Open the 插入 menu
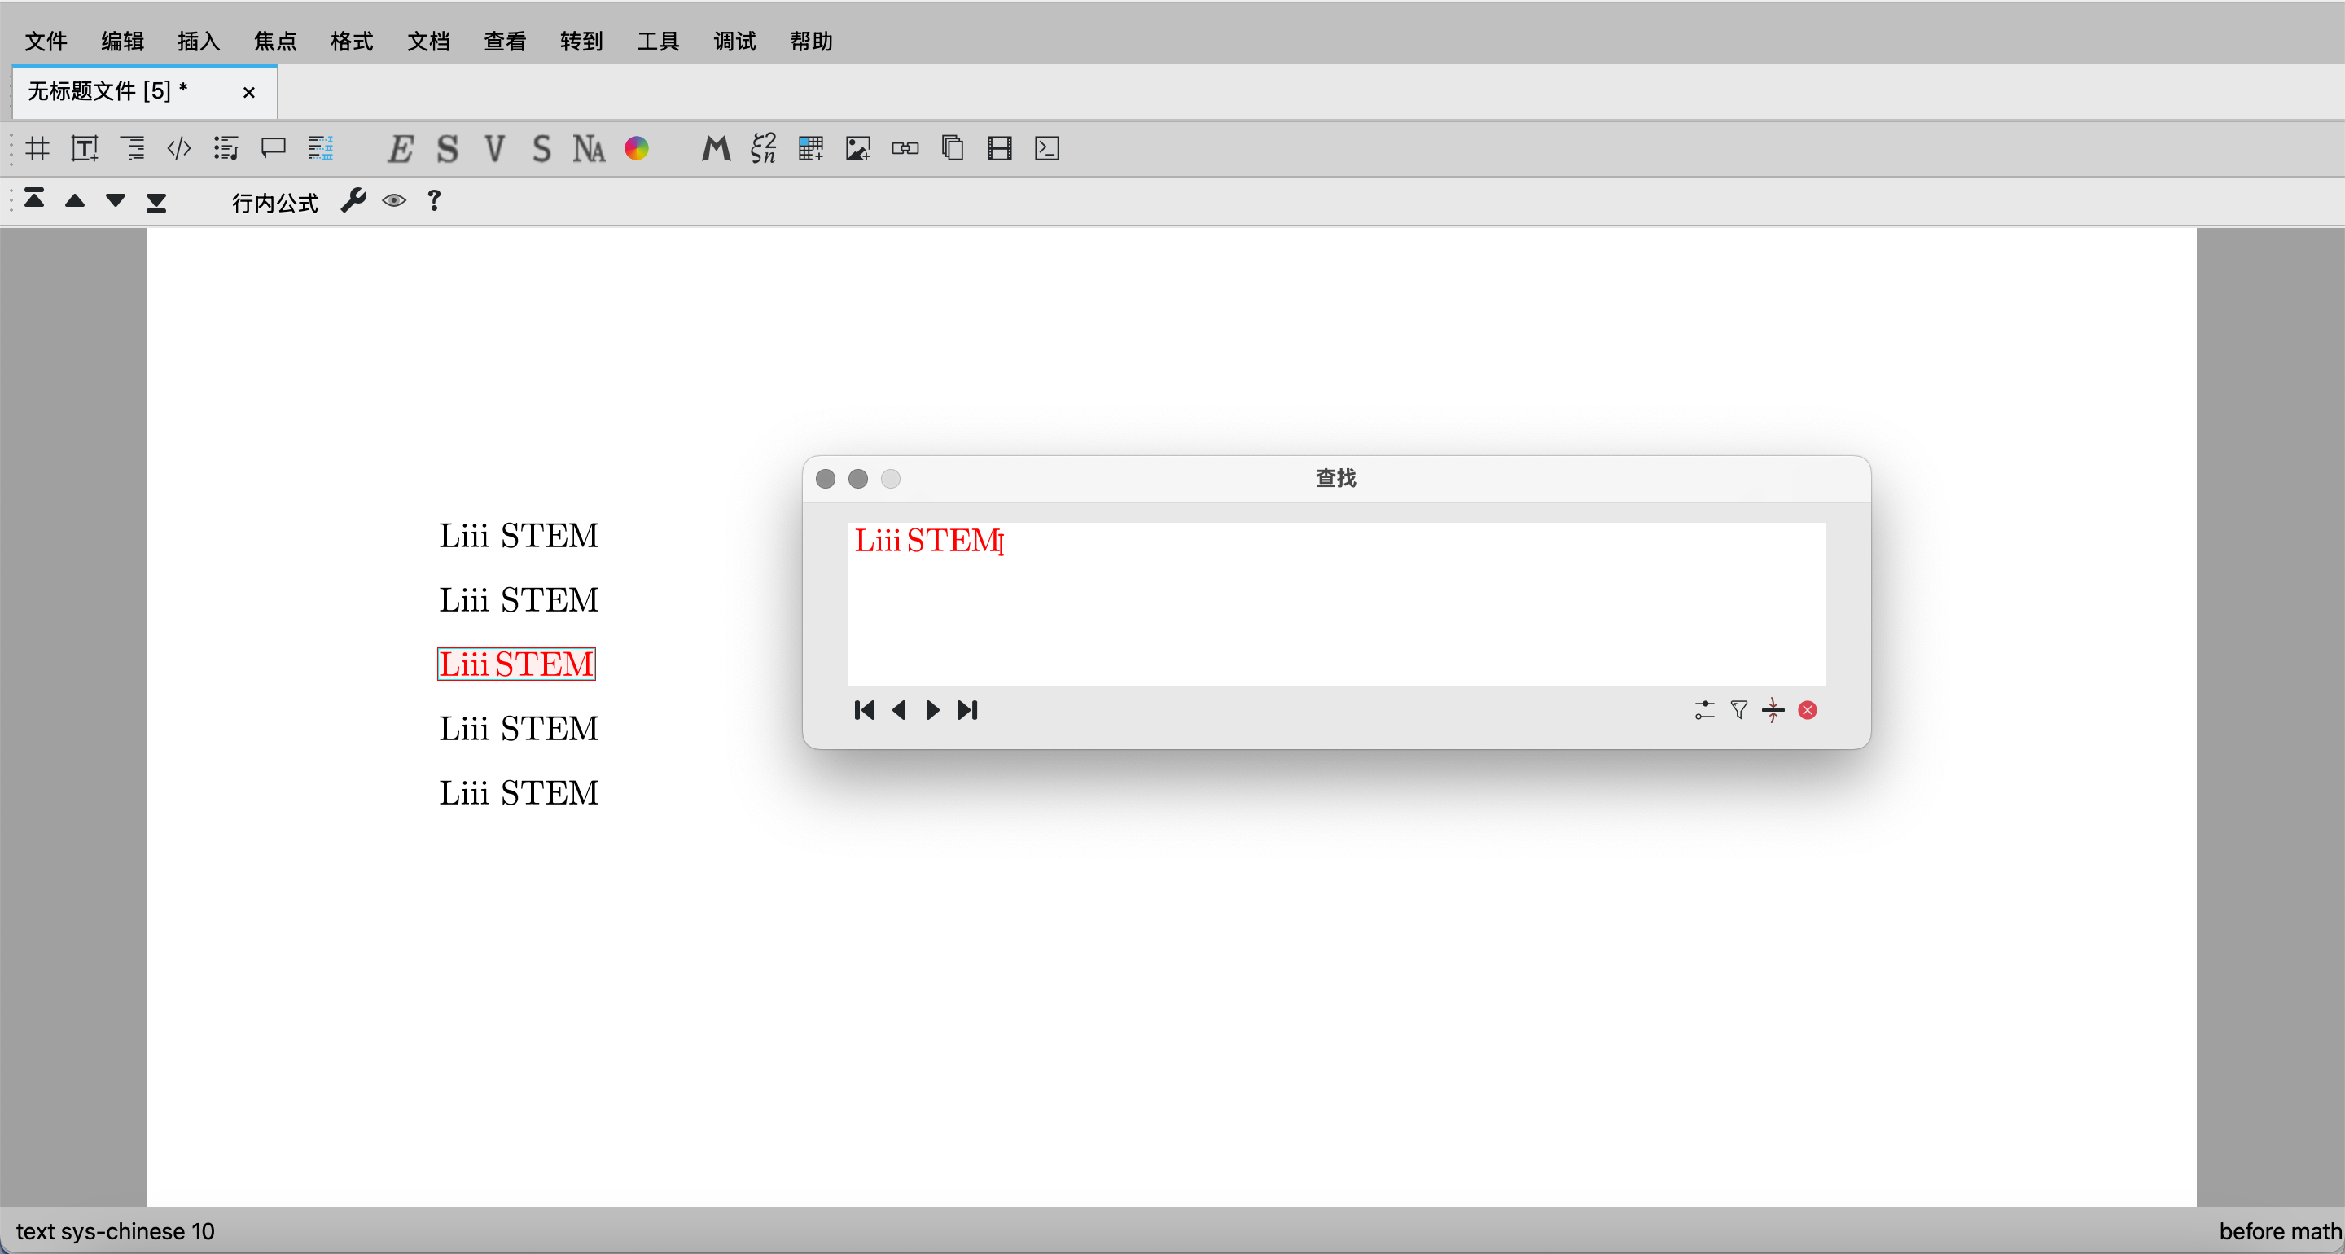Image resolution: width=2345 pixels, height=1254 pixels. tap(199, 41)
